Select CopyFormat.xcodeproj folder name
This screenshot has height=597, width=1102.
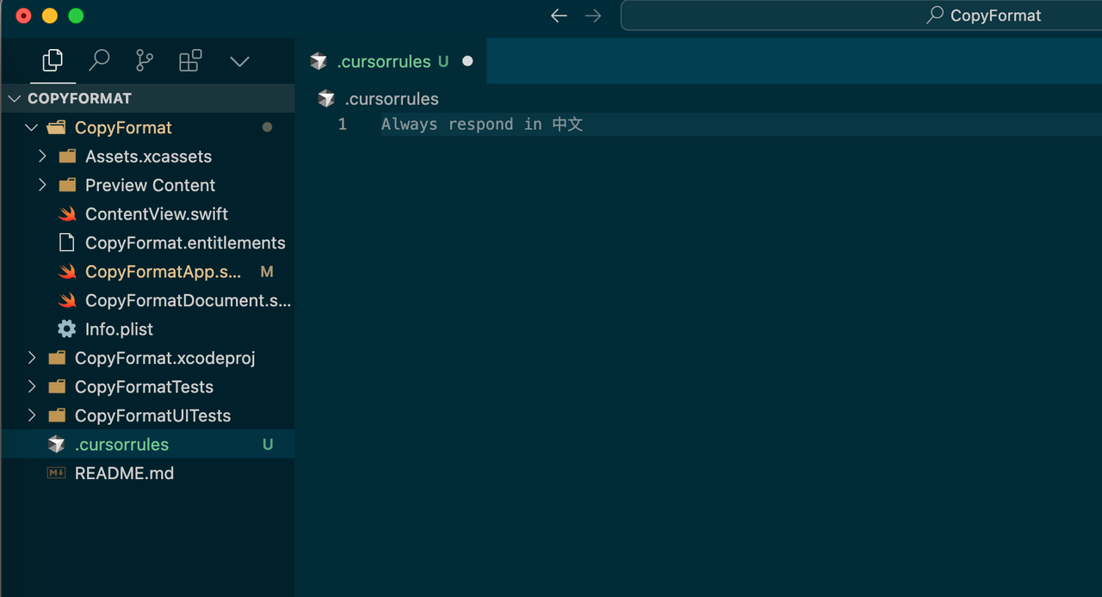pyautogui.click(x=164, y=358)
